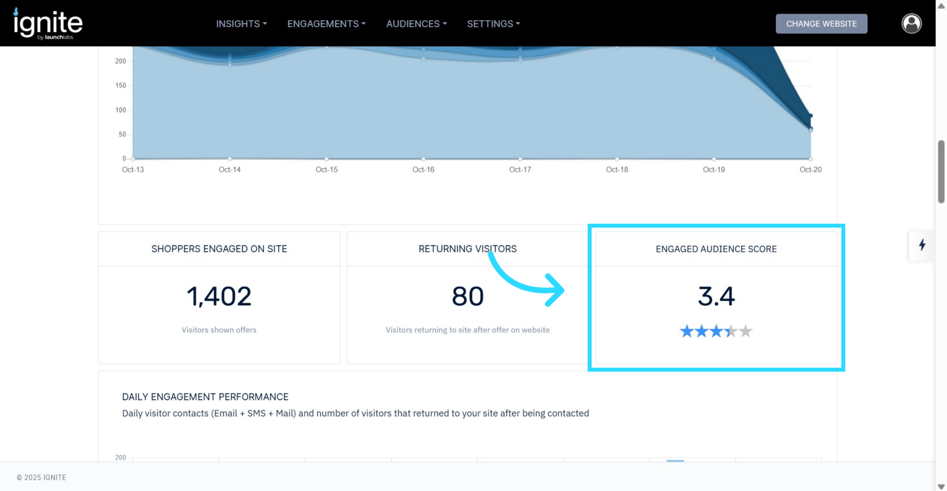The image size is (947, 491).
Task: Click scrollbar down arrow
Action: 941,487
